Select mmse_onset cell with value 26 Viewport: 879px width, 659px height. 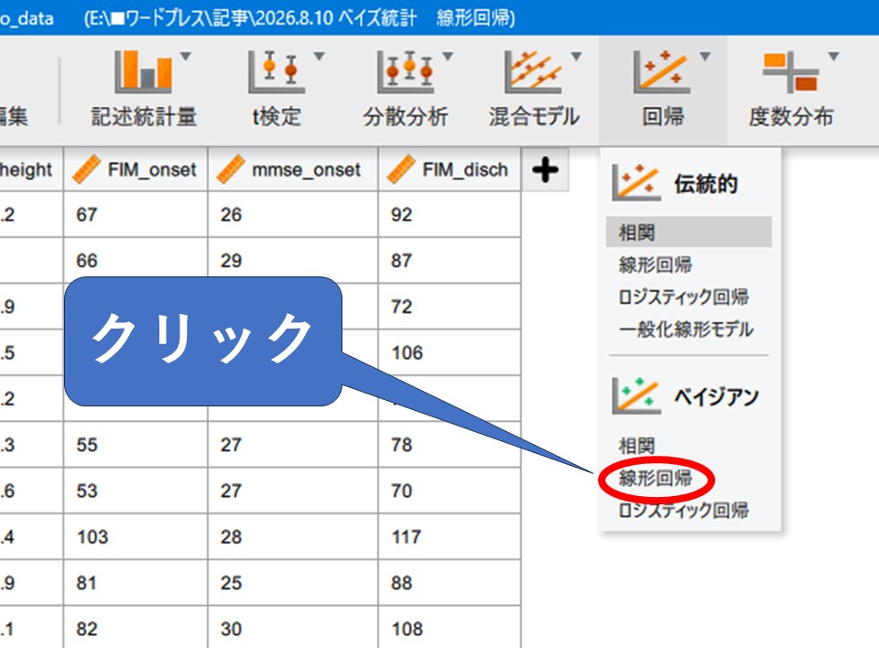[x=293, y=214]
